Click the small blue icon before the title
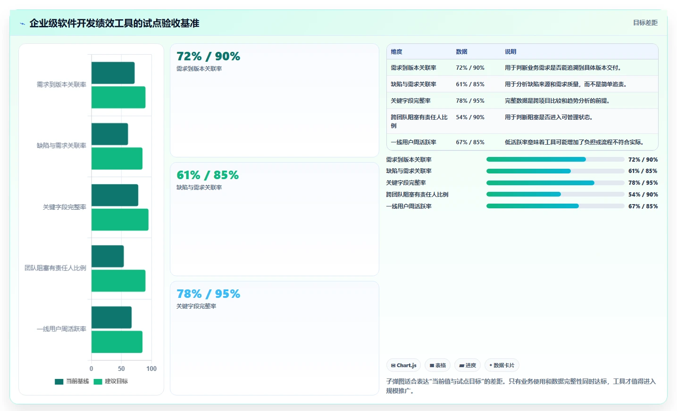Screen dimensions: 677x411 22,24
